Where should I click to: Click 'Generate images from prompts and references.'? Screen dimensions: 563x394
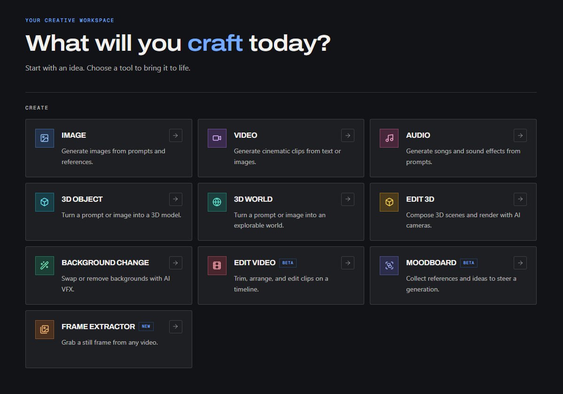113,157
